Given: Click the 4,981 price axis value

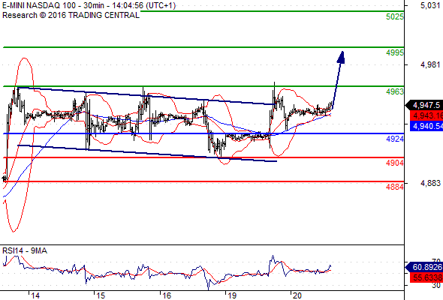Looking at the screenshot, I should coord(430,65).
